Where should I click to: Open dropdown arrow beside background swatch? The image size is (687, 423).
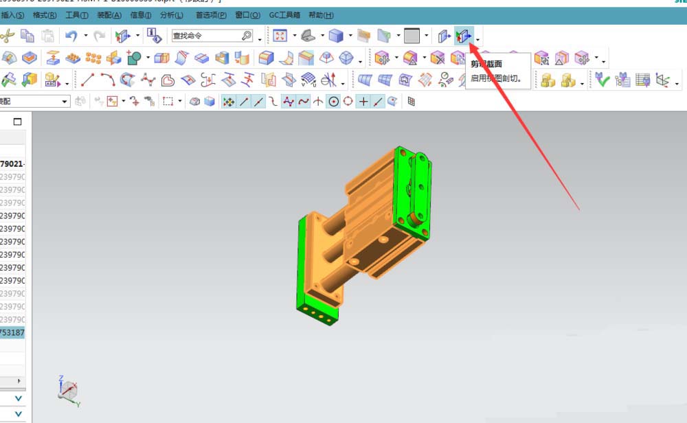click(x=426, y=36)
